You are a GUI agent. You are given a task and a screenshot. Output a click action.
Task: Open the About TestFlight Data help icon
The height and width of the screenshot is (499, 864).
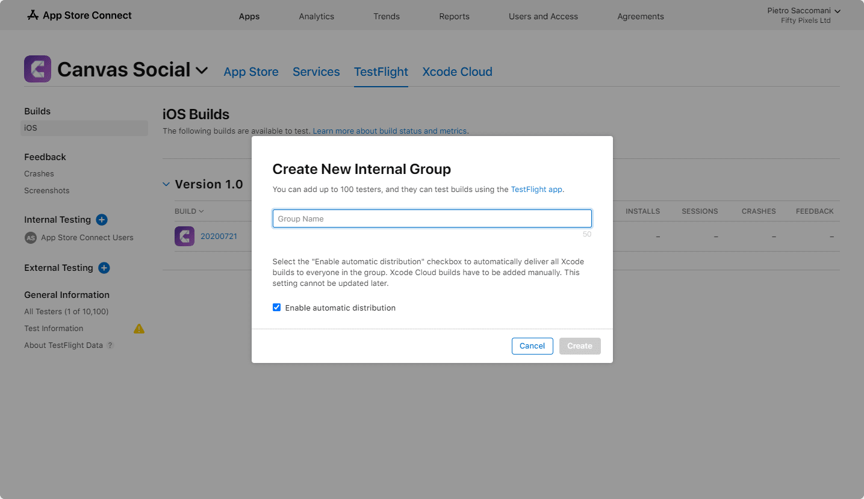[x=110, y=346]
